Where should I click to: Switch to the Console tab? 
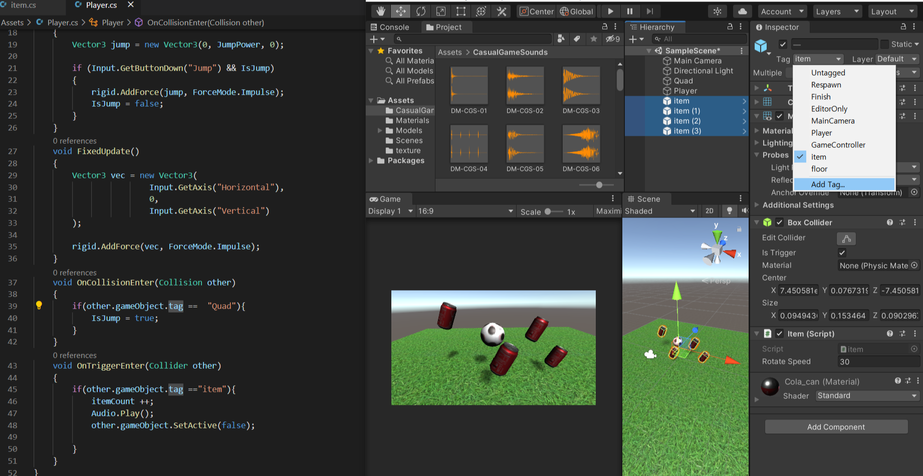(x=390, y=27)
